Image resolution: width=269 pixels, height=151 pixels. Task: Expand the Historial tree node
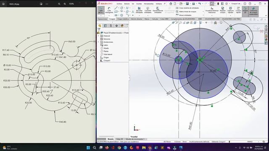98,36
